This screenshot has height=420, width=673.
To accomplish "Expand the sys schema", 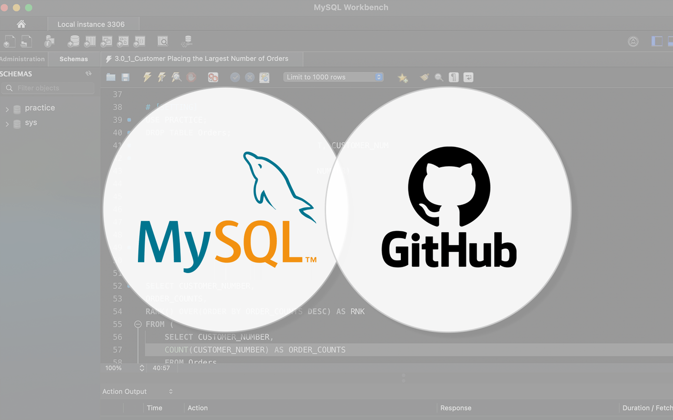I will (x=7, y=124).
